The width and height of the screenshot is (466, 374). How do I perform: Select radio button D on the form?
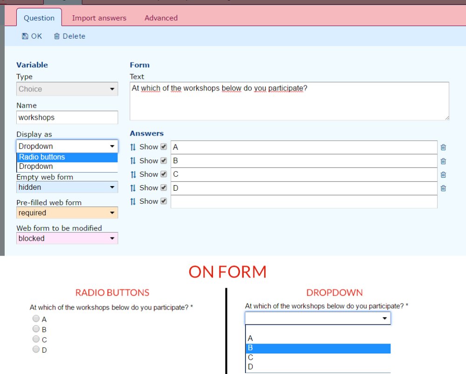[36, 349]
